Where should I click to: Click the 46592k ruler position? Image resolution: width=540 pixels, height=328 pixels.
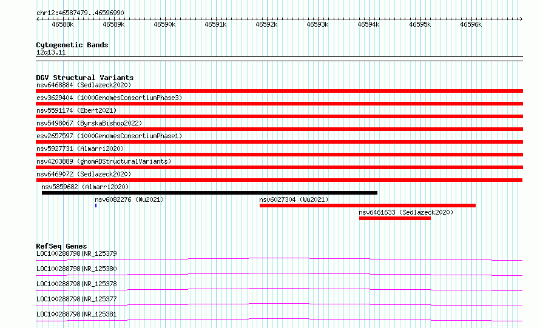pyautogui.click(x=266, y=24)
